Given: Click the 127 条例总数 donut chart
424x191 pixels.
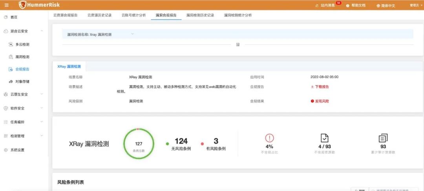Looking at the screenshot, I should click(x=139, y=143).
